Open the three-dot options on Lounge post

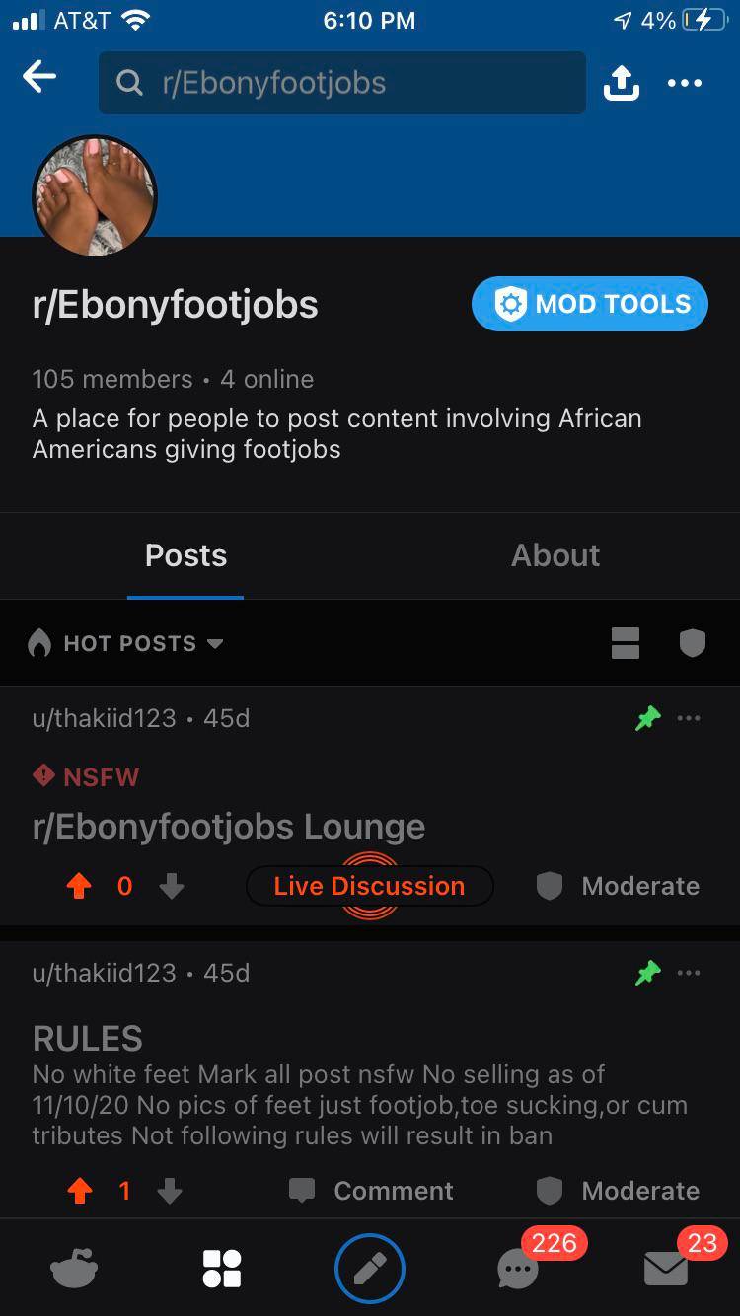pyautogui.click(x=689, y=718)
